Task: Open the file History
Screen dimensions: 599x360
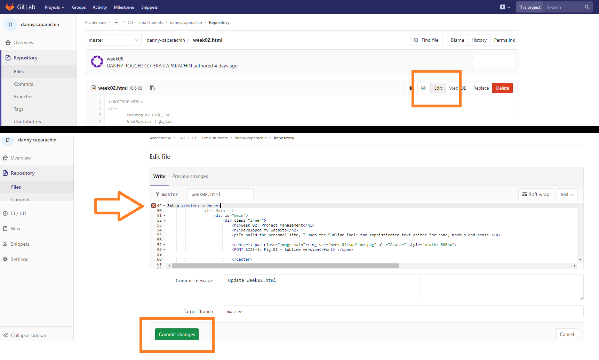Action: (479, 40)
